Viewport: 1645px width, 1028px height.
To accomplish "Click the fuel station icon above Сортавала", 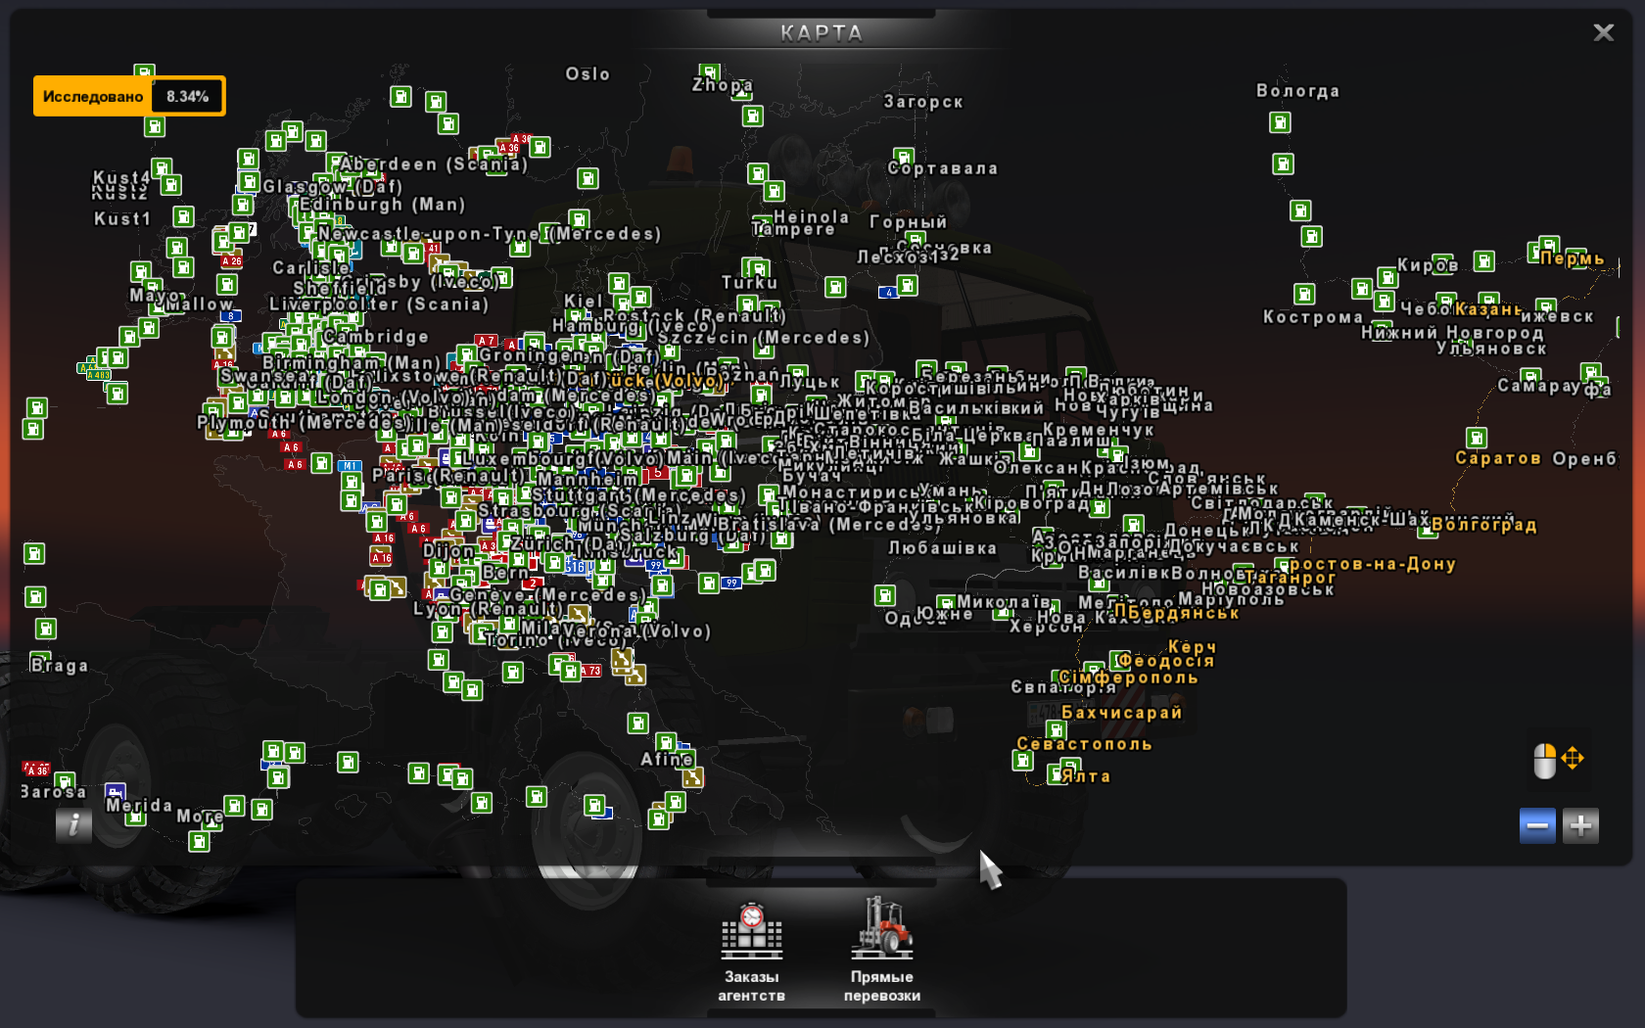I will point(904,156).
